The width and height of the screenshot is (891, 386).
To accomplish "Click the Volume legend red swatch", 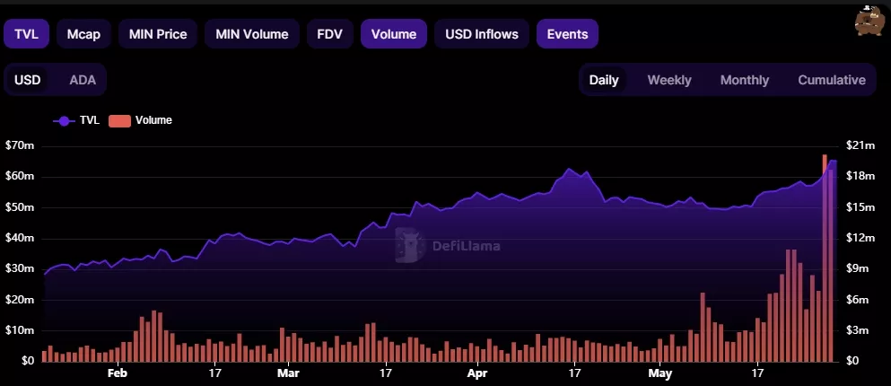I will tap(119, 120).
